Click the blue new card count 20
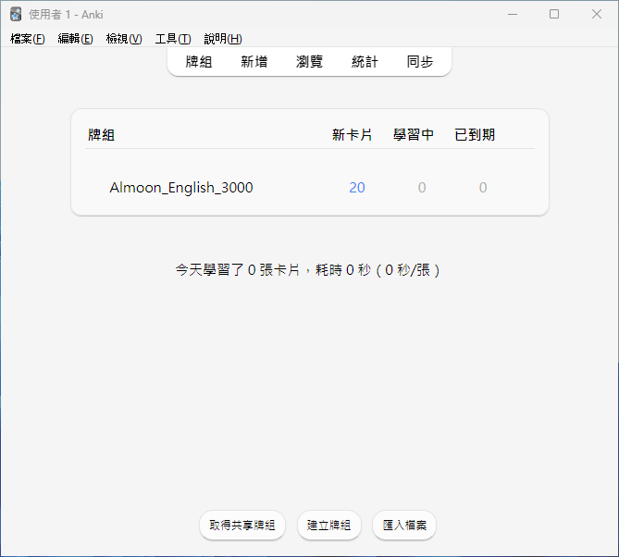Image resolution: width=619 pixels, height=557 pixels. pyautogui.click(x=357, y=188)
